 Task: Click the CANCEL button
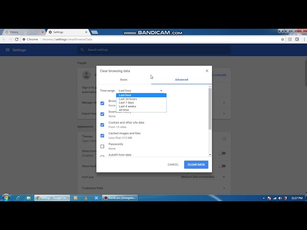(x=173, y=165)
